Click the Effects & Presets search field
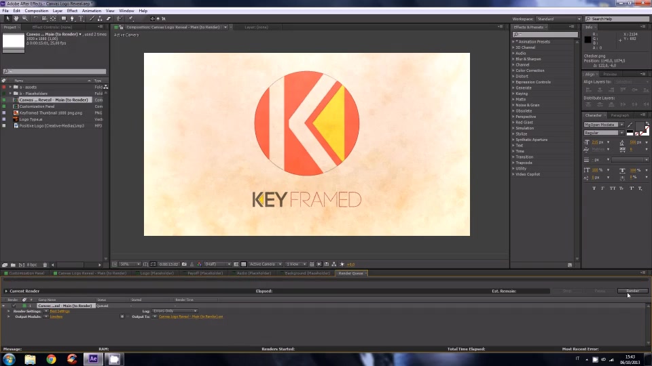Screen dimensions: 652x366 pyautogui.click(x=545, y=35)
